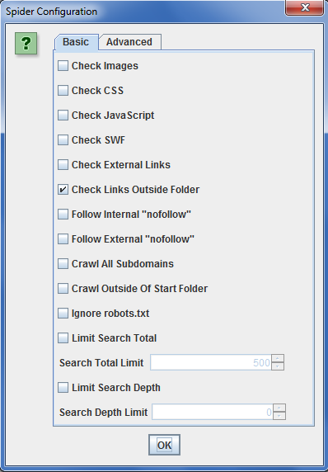Click the Search Total Limit field

(211, 362)
